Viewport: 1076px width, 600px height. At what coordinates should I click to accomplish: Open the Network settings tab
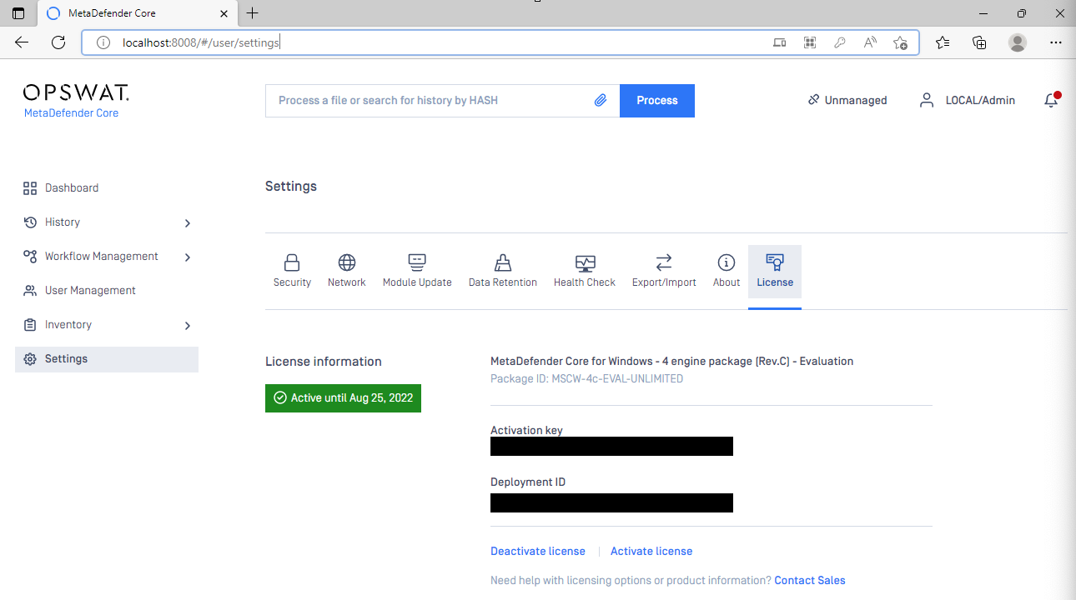point(347,272)
